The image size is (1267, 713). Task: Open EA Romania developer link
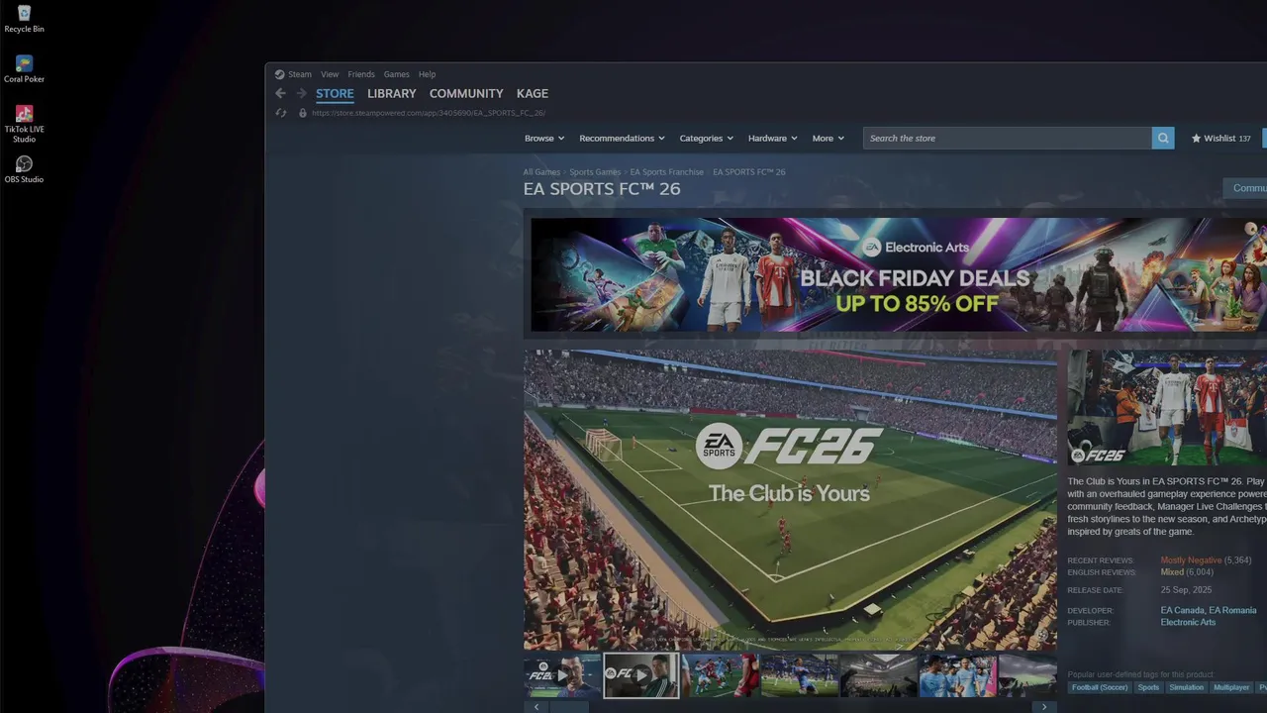(1231, 611)
